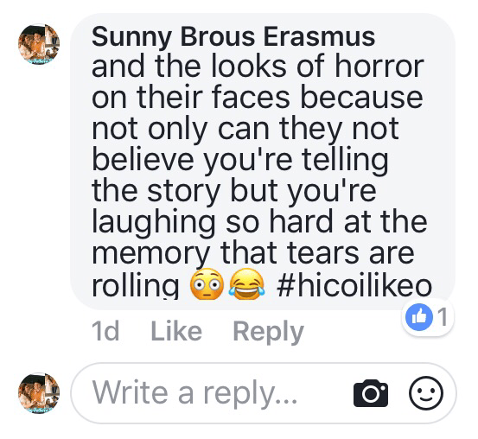
Task: View who reacted via the count 1
Action: coord(443,317)
